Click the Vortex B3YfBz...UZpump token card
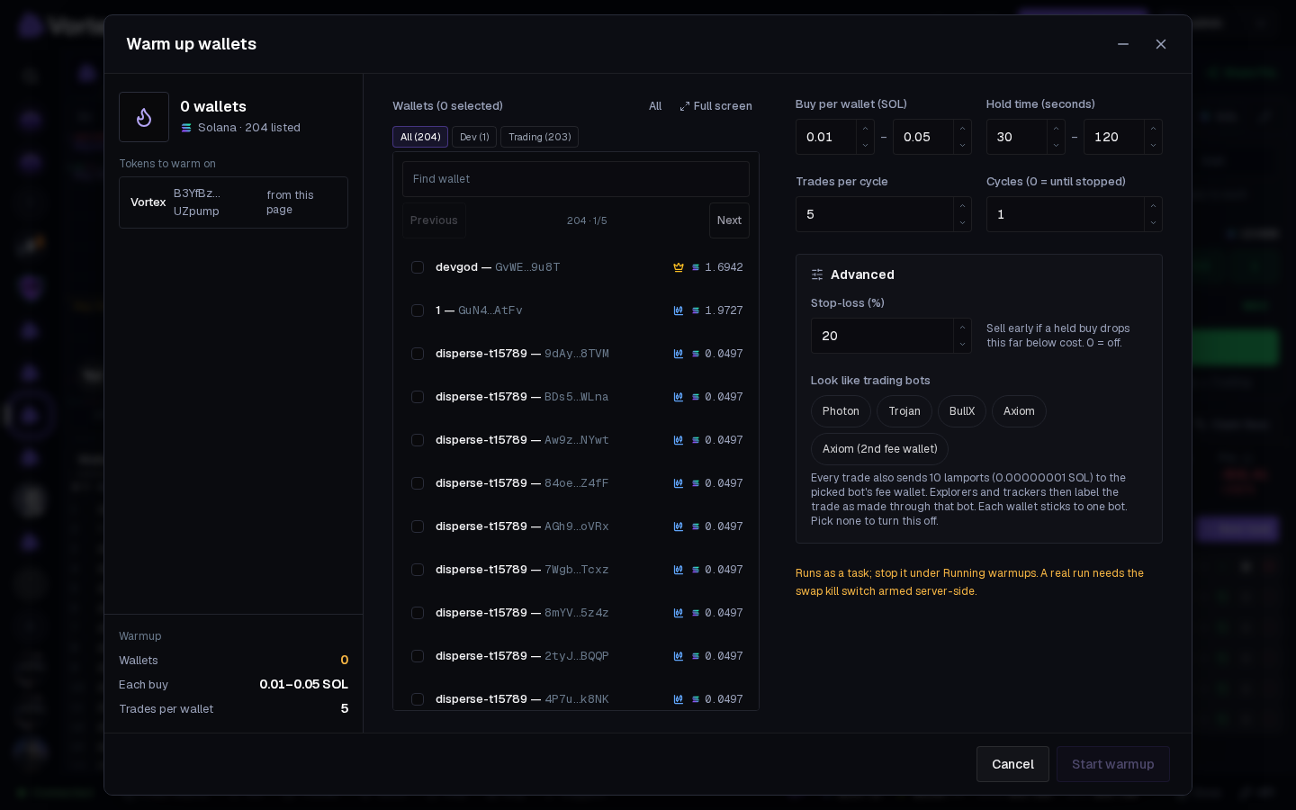The image size is (1296, 810). [x=234, y=202]
